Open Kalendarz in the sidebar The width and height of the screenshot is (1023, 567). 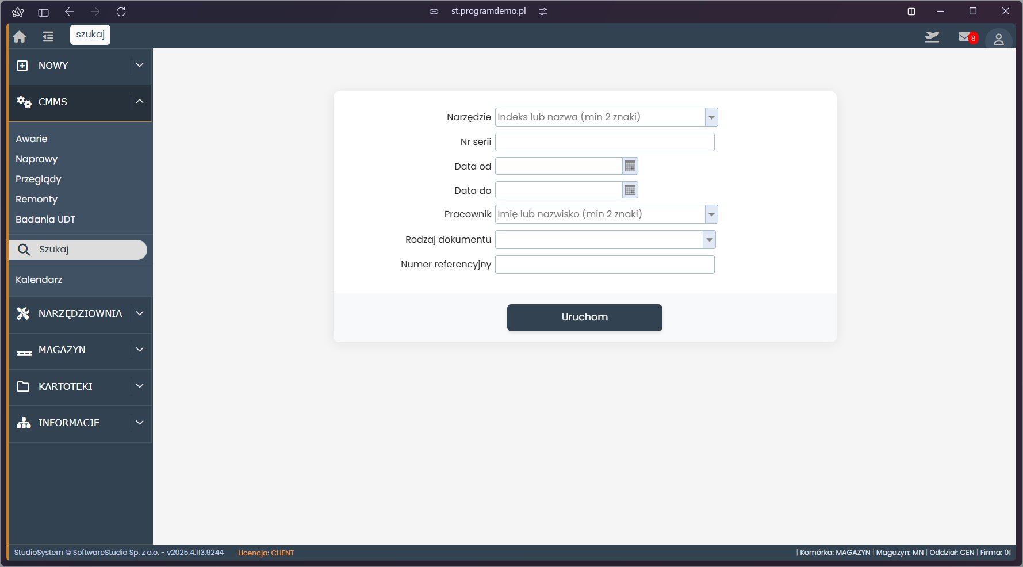(39, 279)
